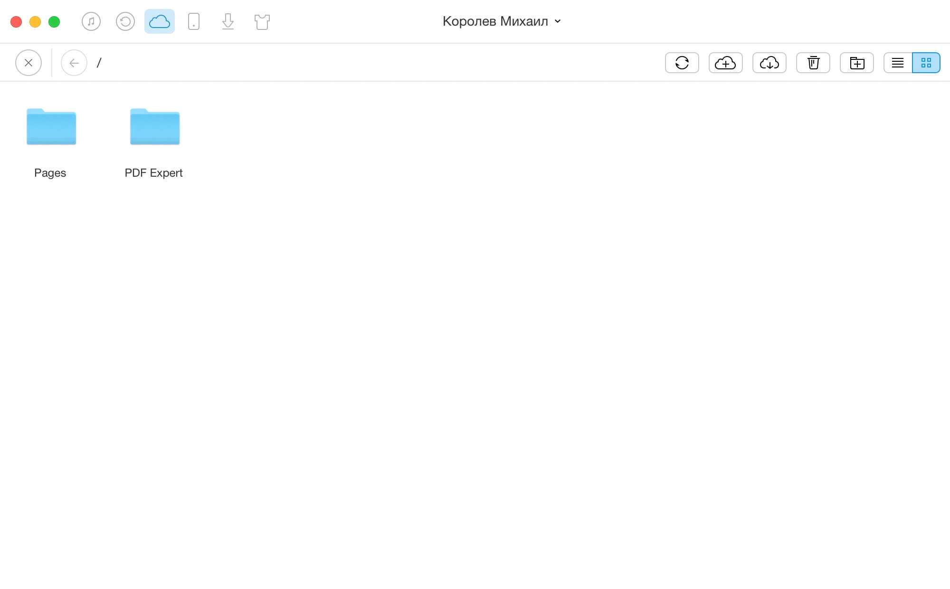Create a new folder with plus button

856,63
